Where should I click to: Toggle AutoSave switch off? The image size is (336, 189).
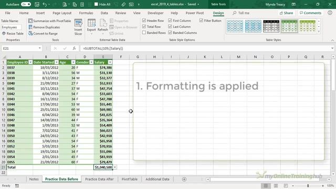(26, 4)
